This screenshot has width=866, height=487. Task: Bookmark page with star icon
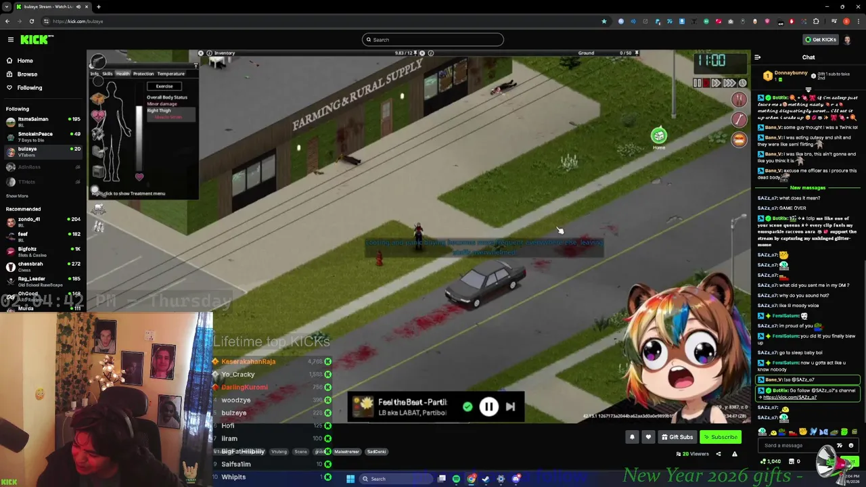point(604,21)
